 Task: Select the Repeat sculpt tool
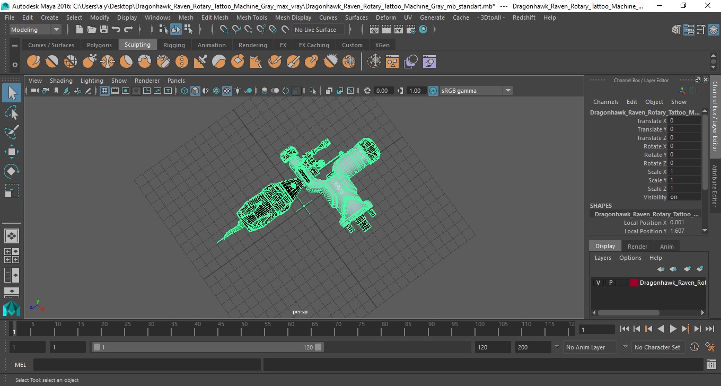coord(182,62)
